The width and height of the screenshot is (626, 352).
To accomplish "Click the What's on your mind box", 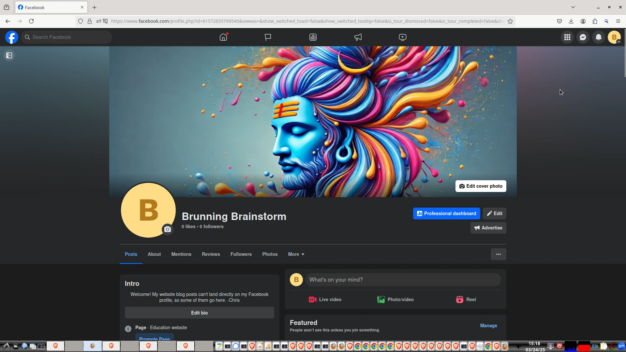I will 403,280.
